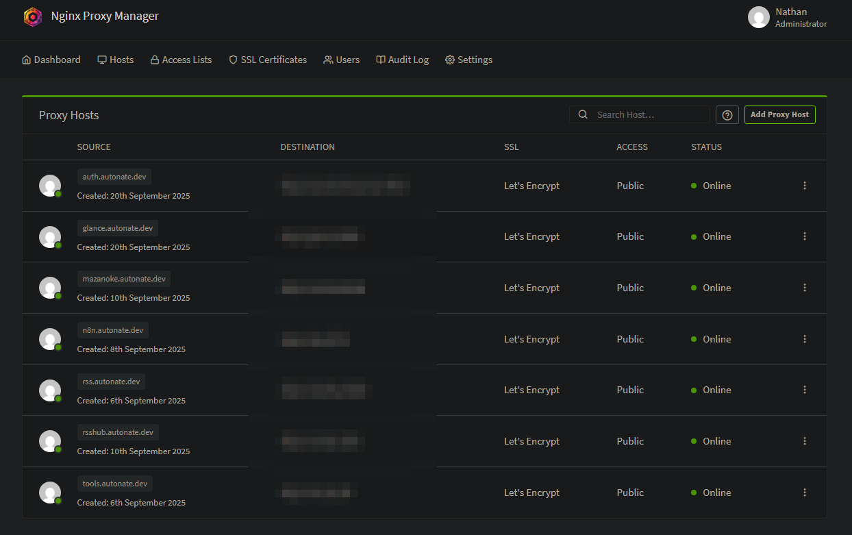Click the search magnifier icon
Viewport: 852px width, 535px height.
pyautogui.click(x=583, y=115)
